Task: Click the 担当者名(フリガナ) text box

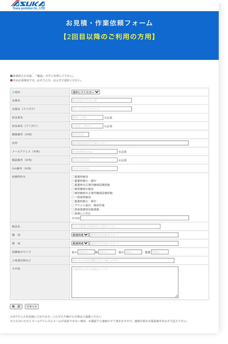Action: tap(87, 126)
